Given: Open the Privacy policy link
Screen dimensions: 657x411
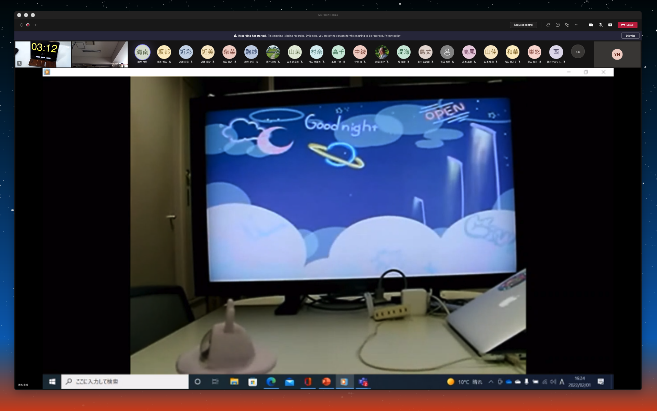Looking at the screenshot, I should pos(392,36).
